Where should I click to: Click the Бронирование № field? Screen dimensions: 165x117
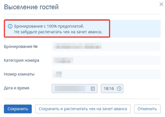[x=106, y=47]
